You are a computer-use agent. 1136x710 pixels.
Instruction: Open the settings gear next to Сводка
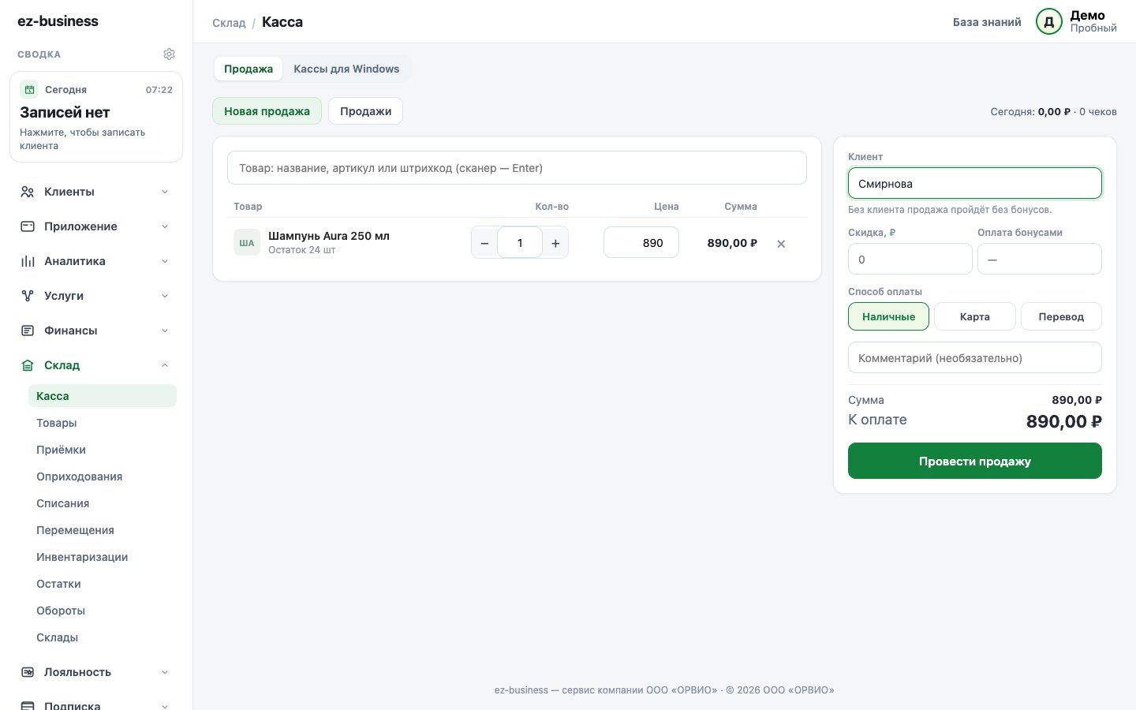point(169,54)
